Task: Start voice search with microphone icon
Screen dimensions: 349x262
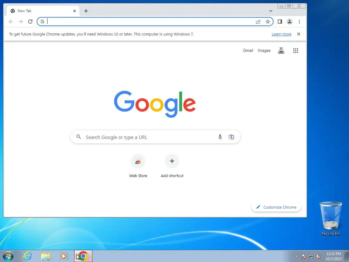Action: coord(220,137)
